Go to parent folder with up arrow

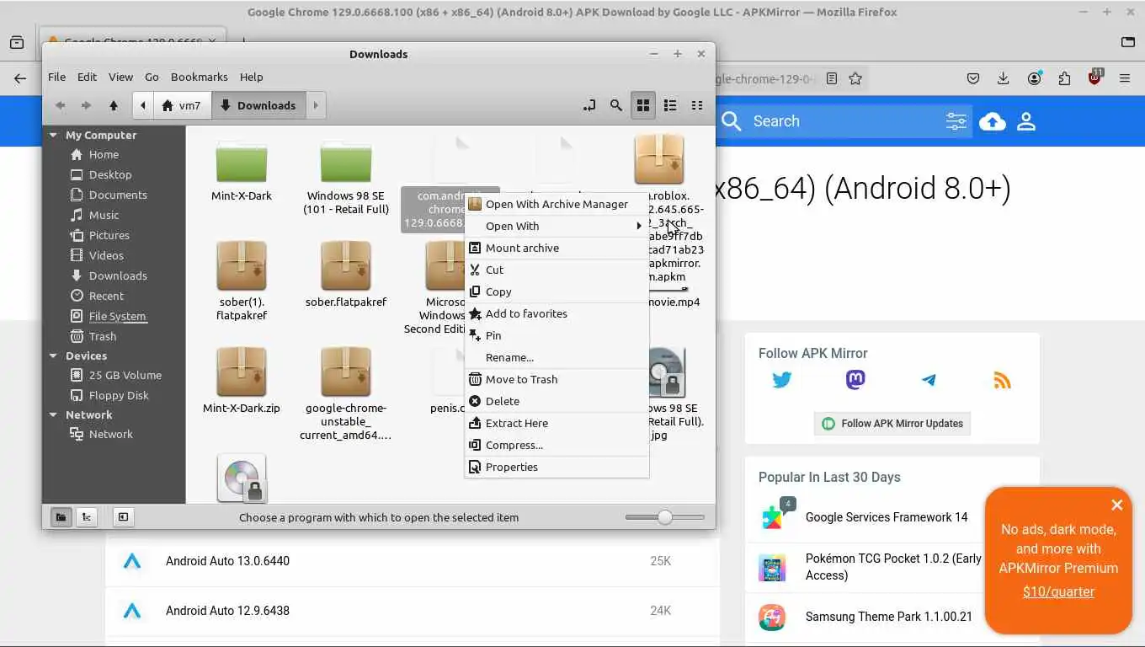click(113, 105)
